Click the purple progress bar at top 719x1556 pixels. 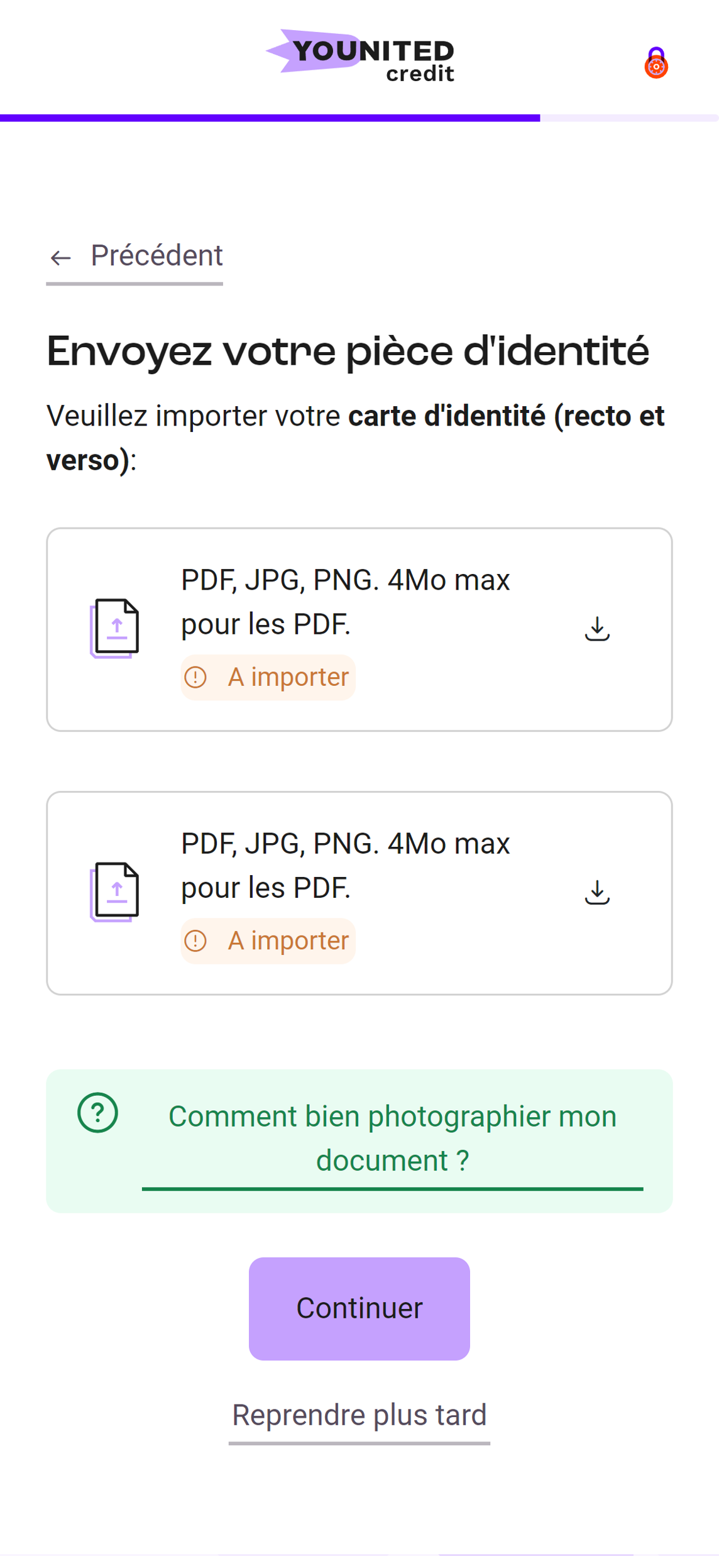coord(270,118)
